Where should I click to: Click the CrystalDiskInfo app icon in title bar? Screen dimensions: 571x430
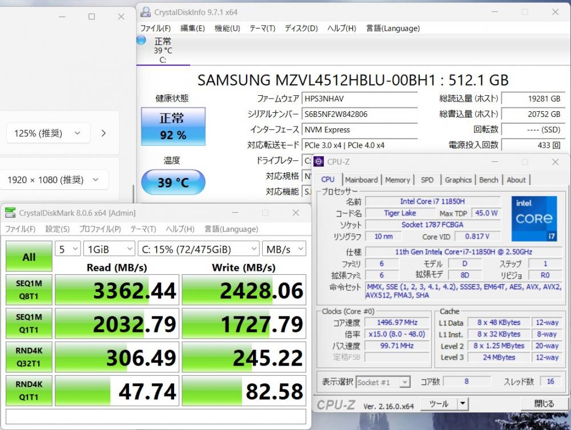coord(145,12)
